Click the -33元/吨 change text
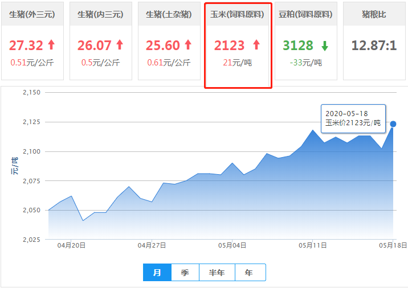Viewport: 408px width, 288px height. pos(306,63)
